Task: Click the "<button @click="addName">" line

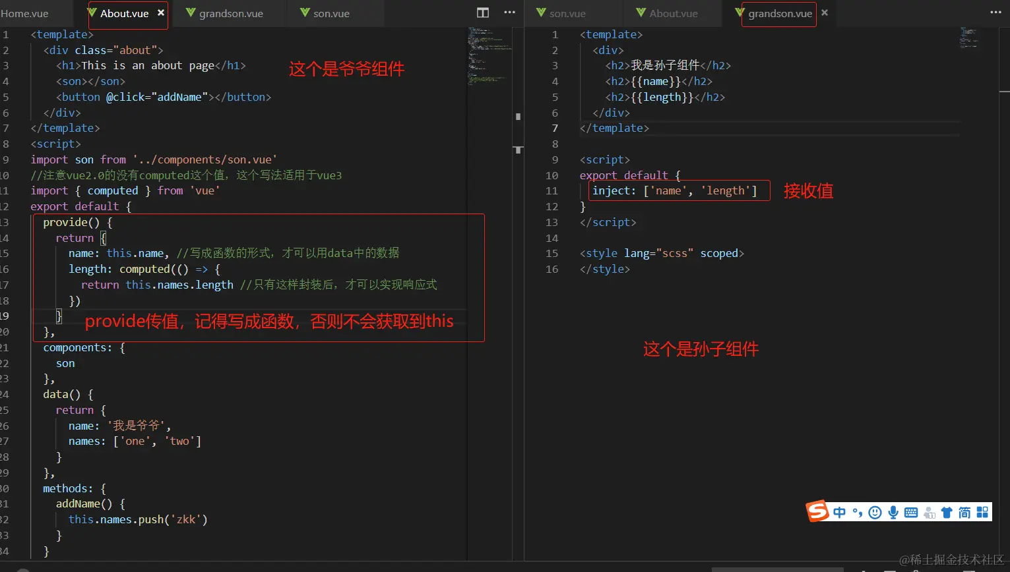Action: 164,98
